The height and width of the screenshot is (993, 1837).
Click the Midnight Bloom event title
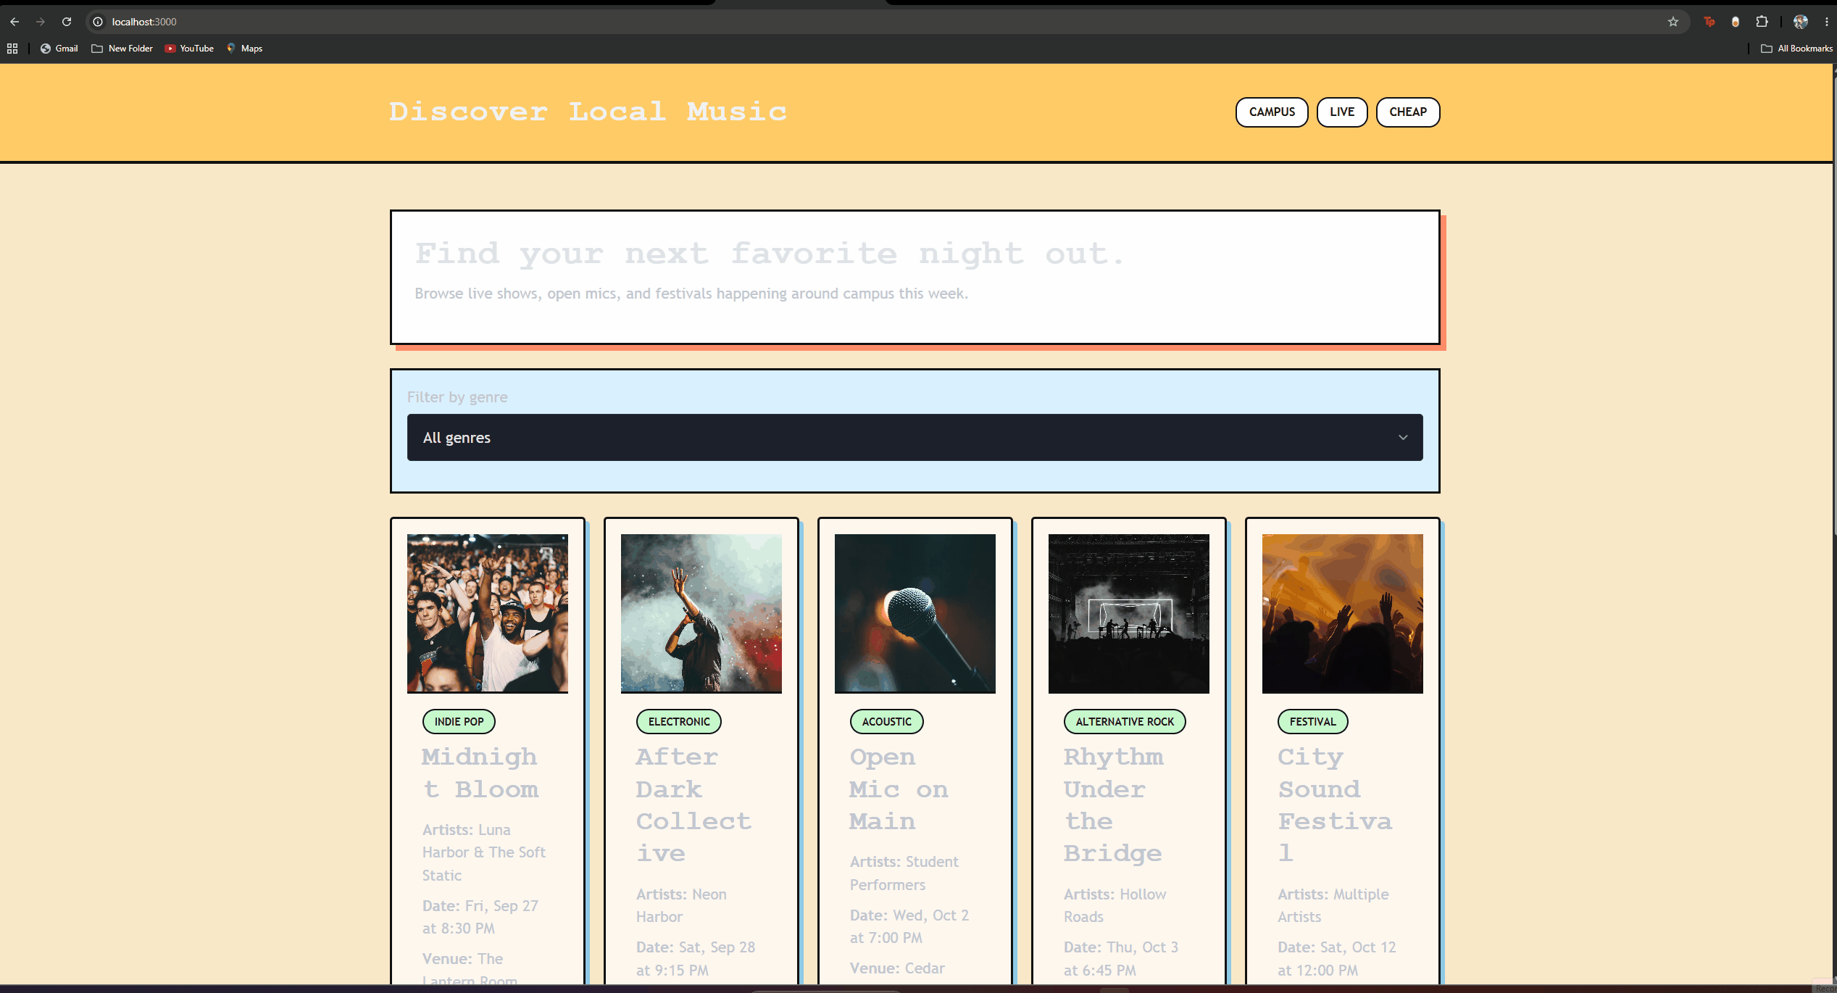point(480,773)
